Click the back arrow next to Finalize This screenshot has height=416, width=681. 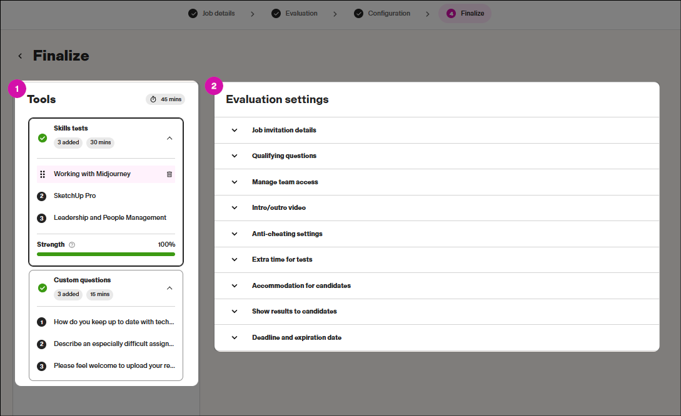[x=20, y=56]
